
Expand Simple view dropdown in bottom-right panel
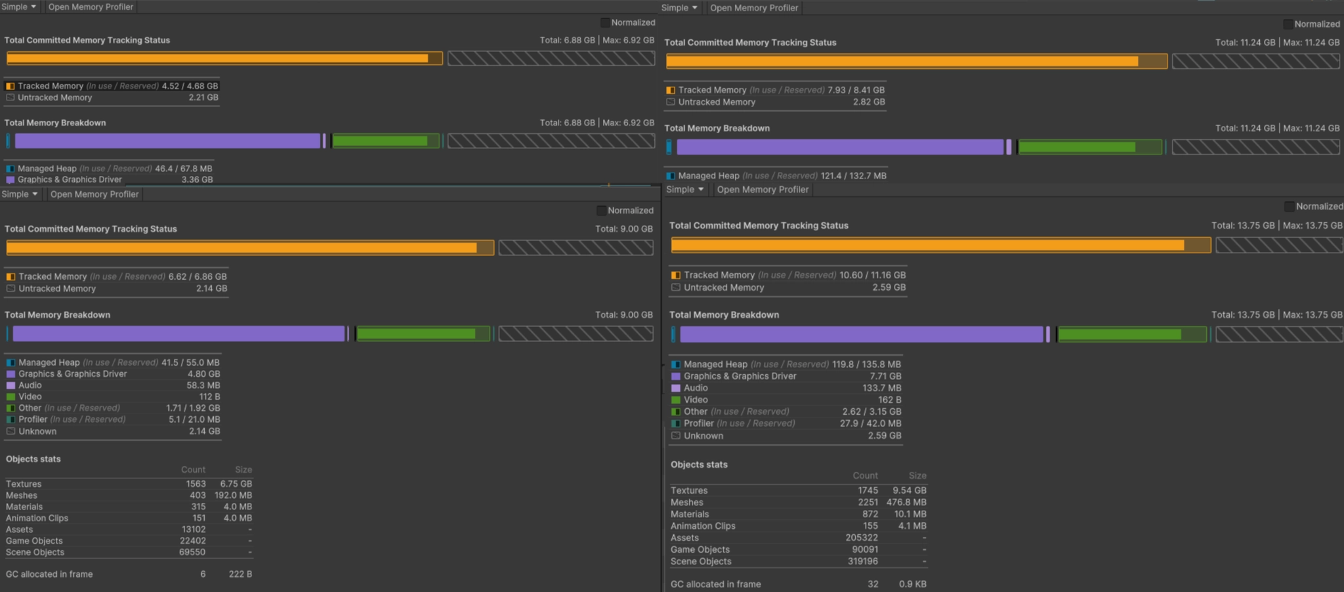(x=685, y=190)
